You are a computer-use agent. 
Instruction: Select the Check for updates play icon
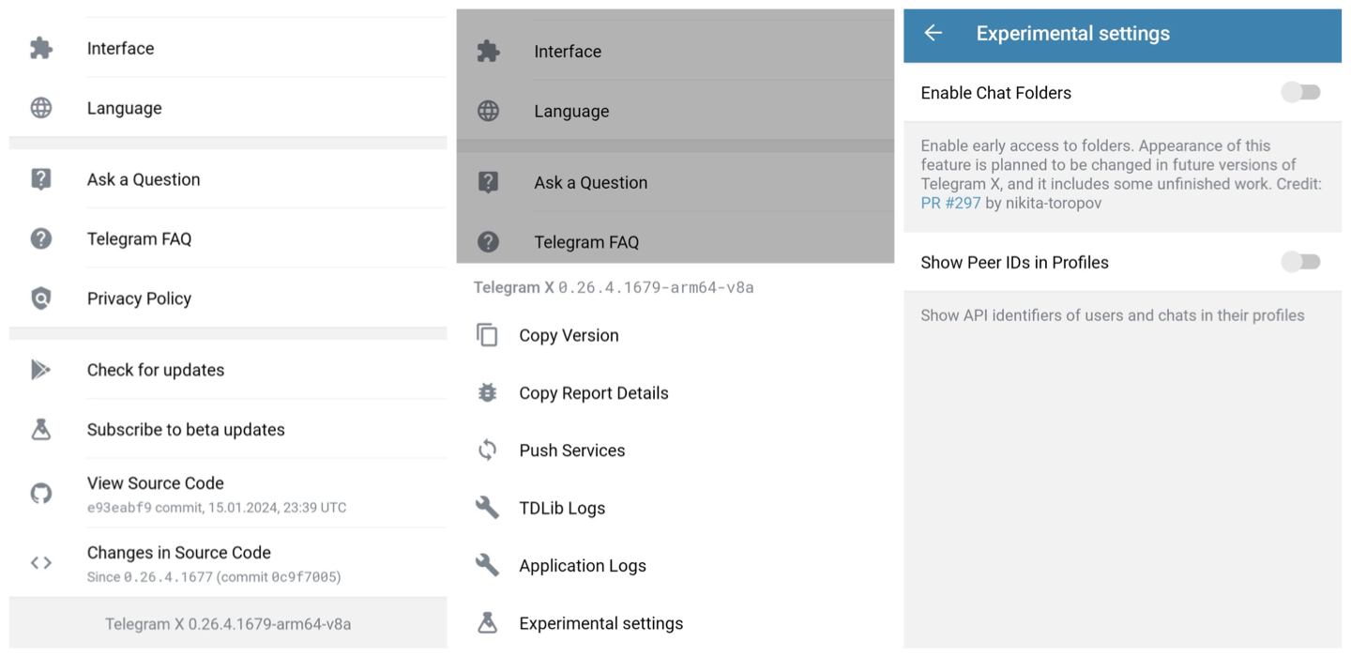41,370
